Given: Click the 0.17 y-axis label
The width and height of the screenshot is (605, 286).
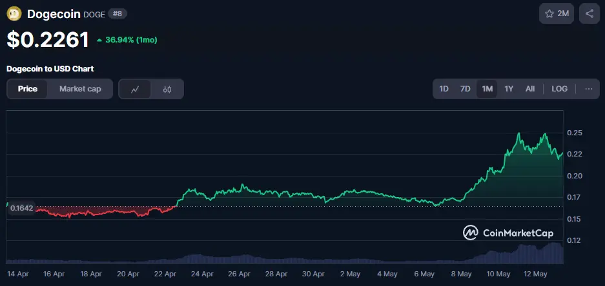Looking at the screenshot, I should click(575, 198).
